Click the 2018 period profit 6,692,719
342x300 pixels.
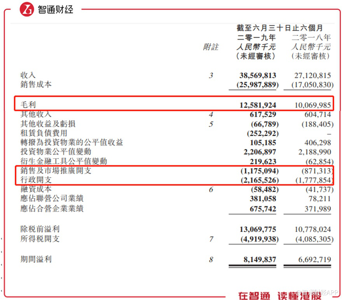pos(314,260)
